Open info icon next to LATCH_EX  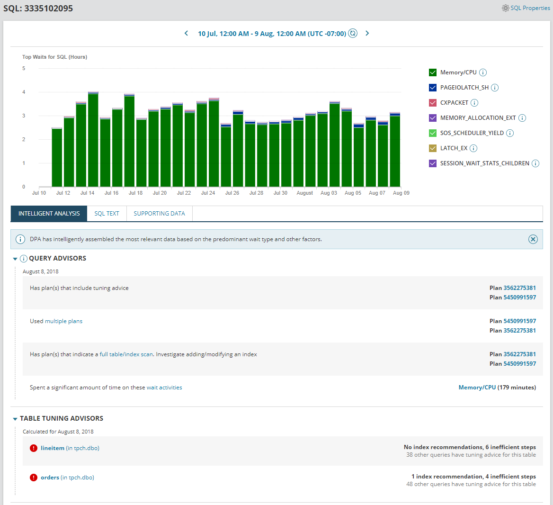coord(473,148)
